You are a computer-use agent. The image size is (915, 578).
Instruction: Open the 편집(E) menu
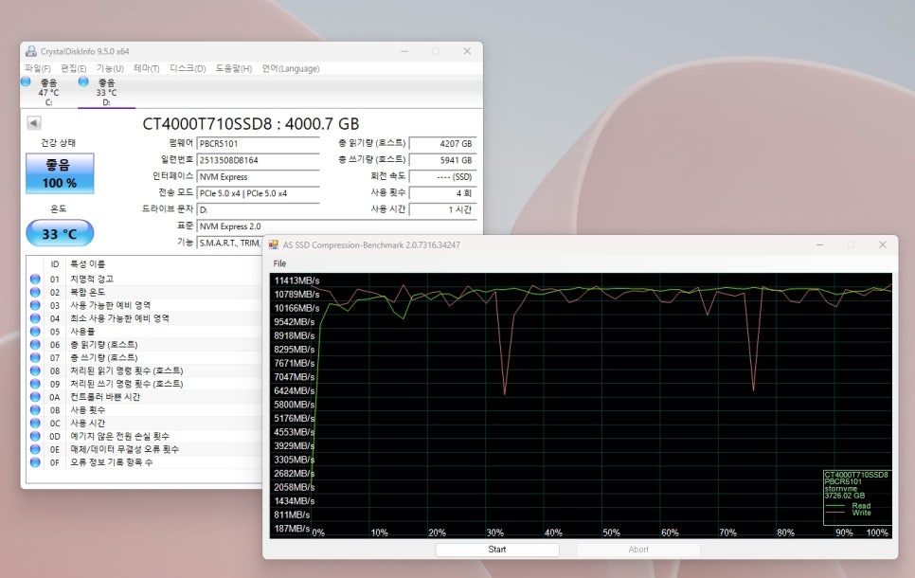point(74,68)
